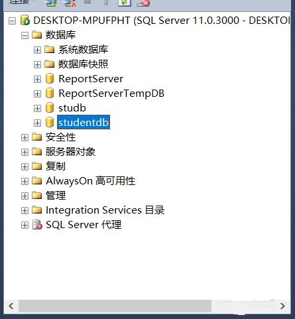Image resolution: width=295 pixels, height=319 pixels.
Task: Click the horizontal scrollbar left arrow
Action: [x=11, y=306]
